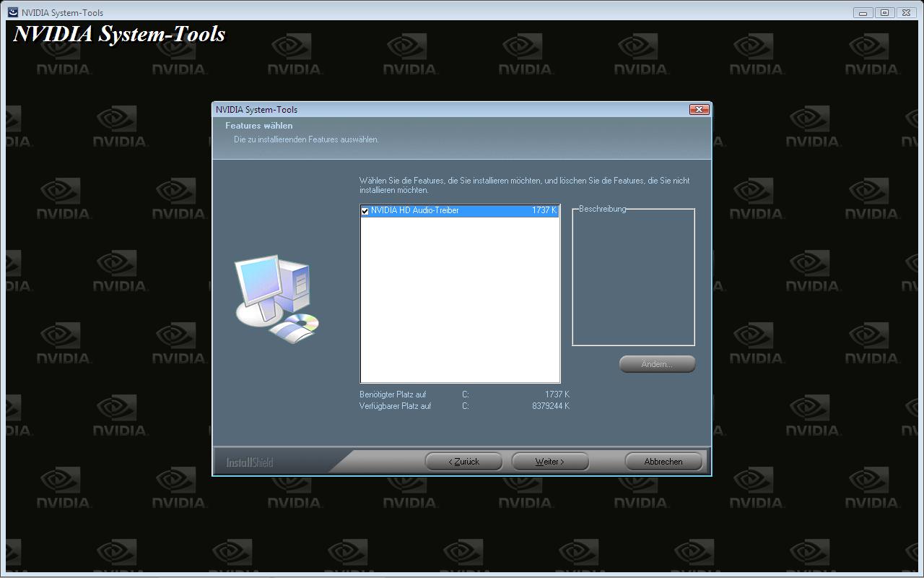Click the Features wählen heading
Image resolution: width=924 pixels, height=578 pixels.
tap(259, 126)
